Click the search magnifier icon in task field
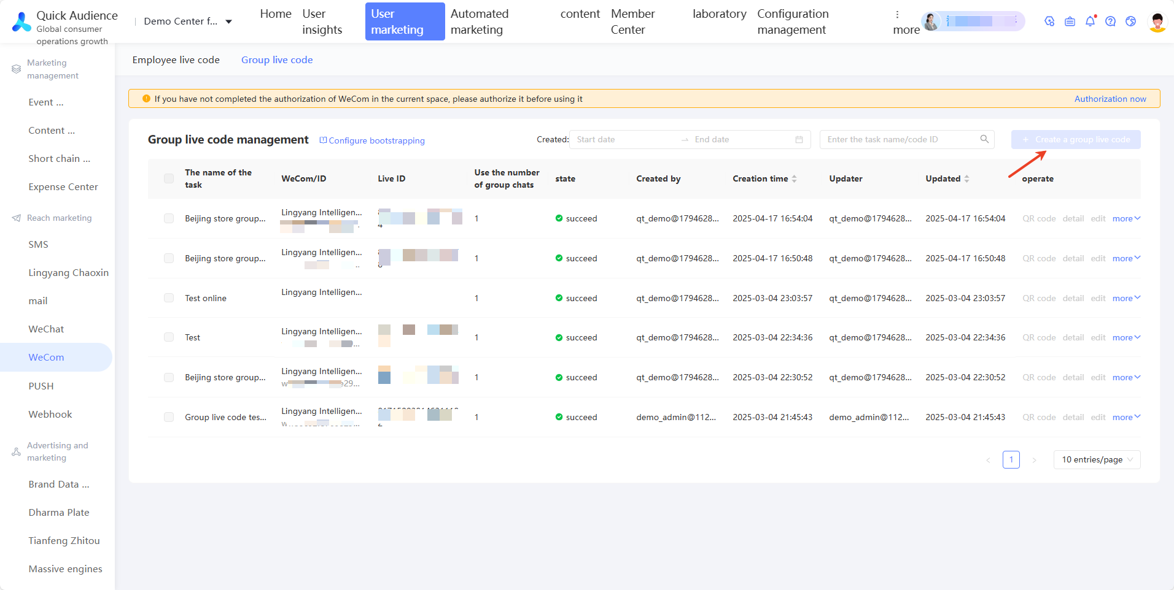1174x590 pixels. tap(984, 139)
